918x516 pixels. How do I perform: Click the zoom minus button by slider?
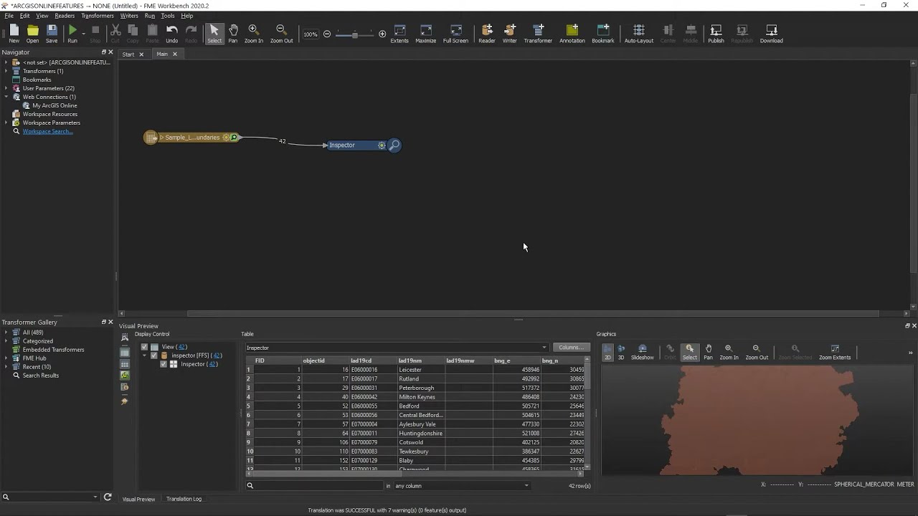[x=327, y=34]
